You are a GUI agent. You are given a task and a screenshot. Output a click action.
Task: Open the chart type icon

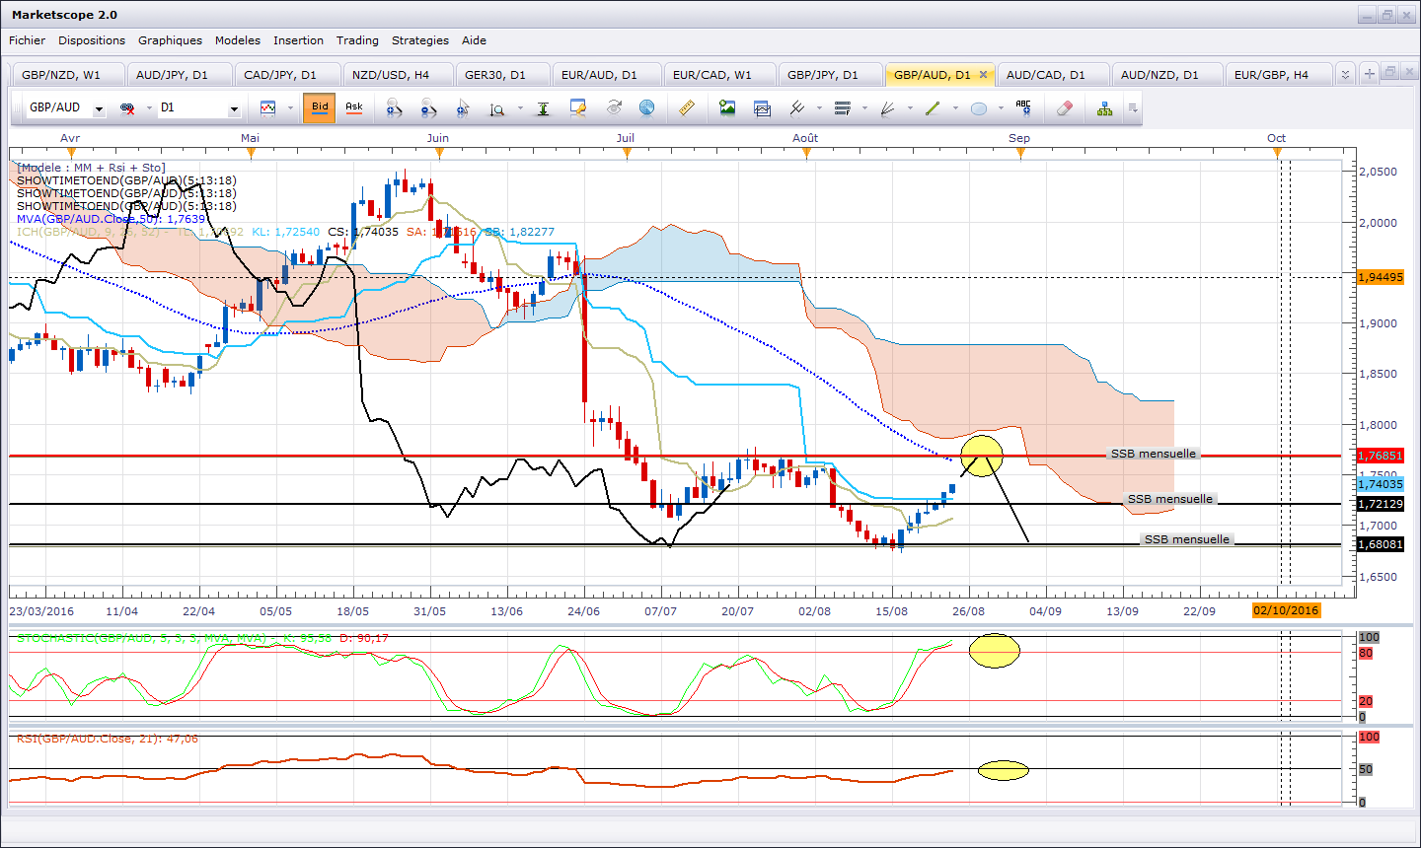[x=268, y=107]
